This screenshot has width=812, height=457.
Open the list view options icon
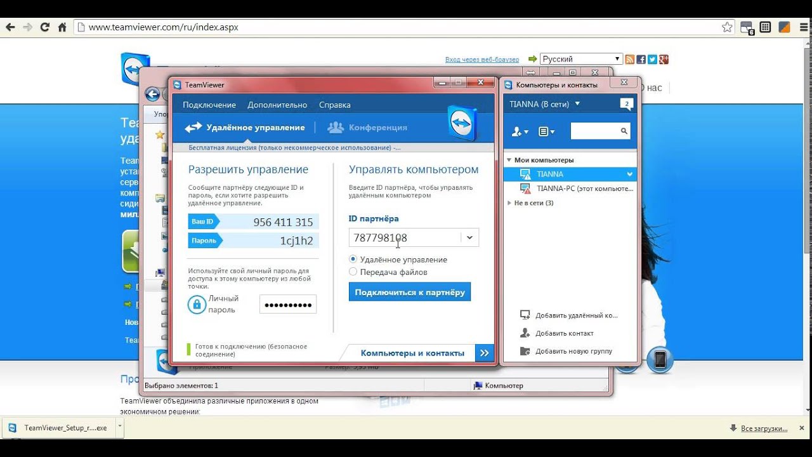pyautogui.click(x=546, y=131)
